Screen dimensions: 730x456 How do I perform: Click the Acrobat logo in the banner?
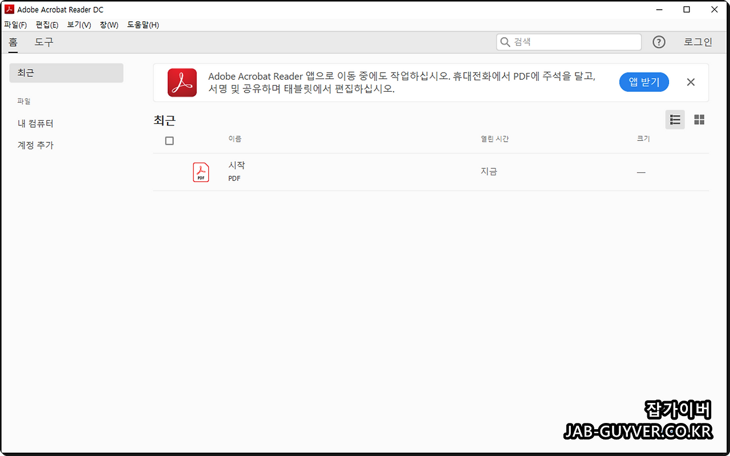click(x=182, y=83)
